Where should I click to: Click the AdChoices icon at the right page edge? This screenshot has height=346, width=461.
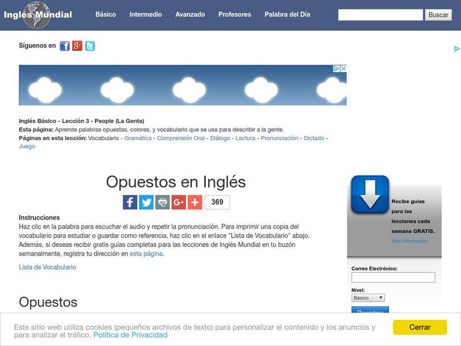coord(457,49)
